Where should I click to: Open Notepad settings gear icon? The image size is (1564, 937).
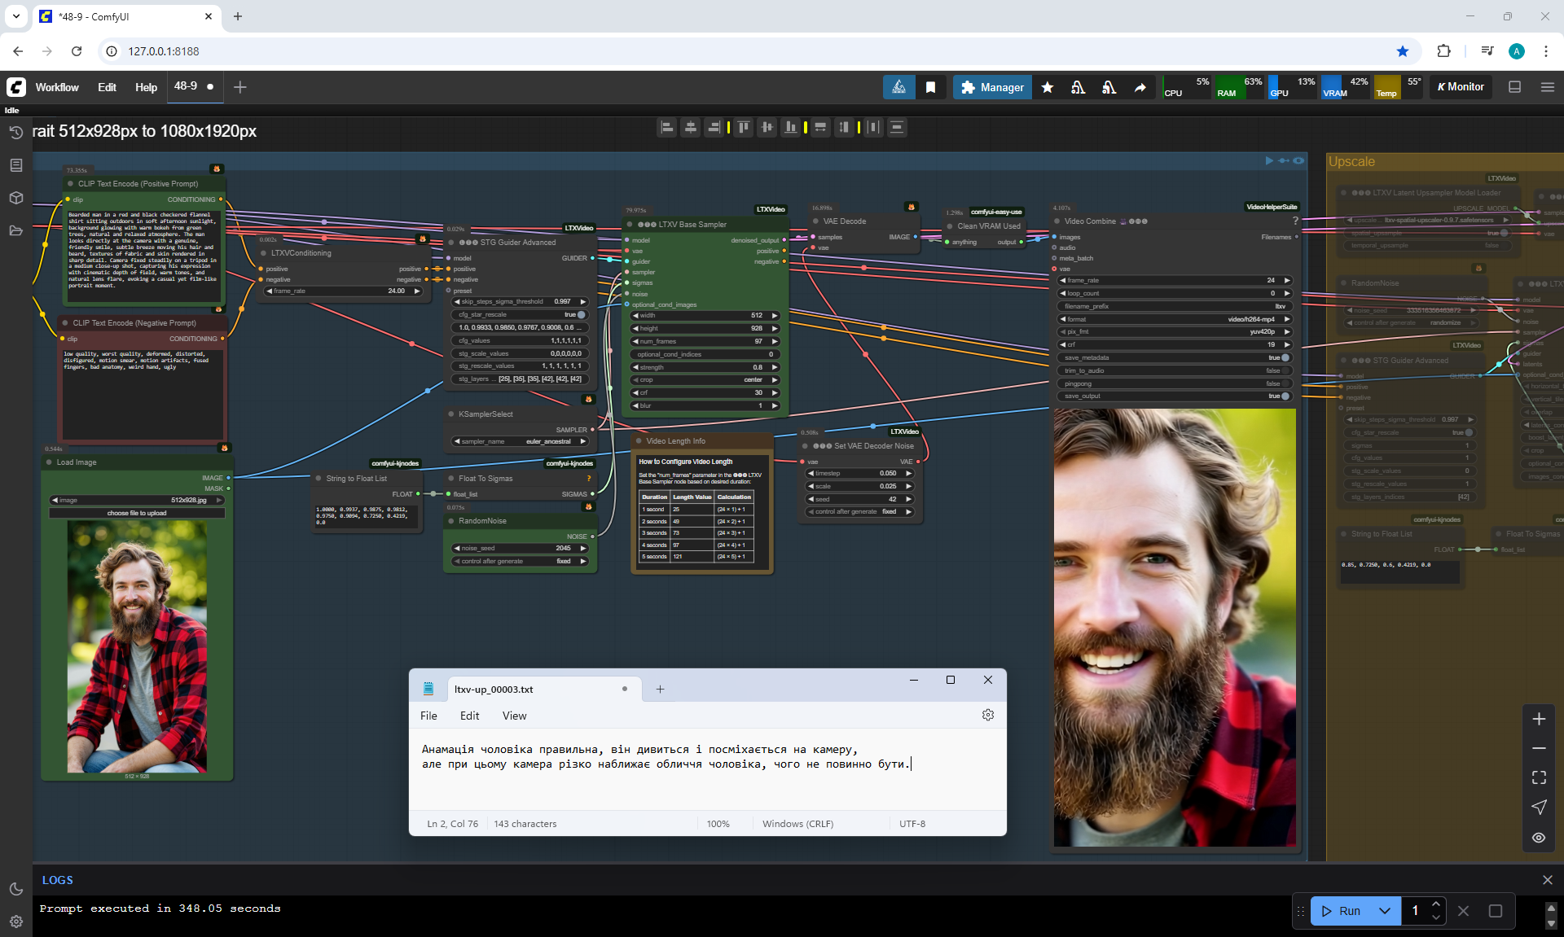(988, 715)
